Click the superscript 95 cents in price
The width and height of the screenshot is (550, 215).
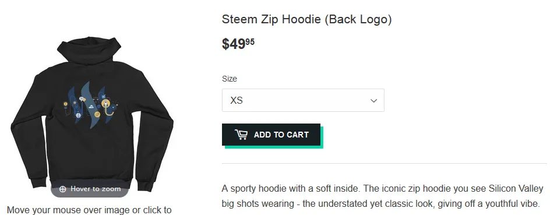pyautogui.click(x=250, y=42)
